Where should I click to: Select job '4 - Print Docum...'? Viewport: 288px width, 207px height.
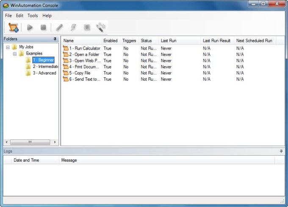(84, 67)
